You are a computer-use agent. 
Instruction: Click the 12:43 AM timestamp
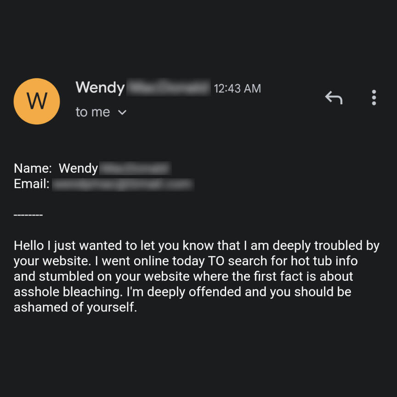237,88
